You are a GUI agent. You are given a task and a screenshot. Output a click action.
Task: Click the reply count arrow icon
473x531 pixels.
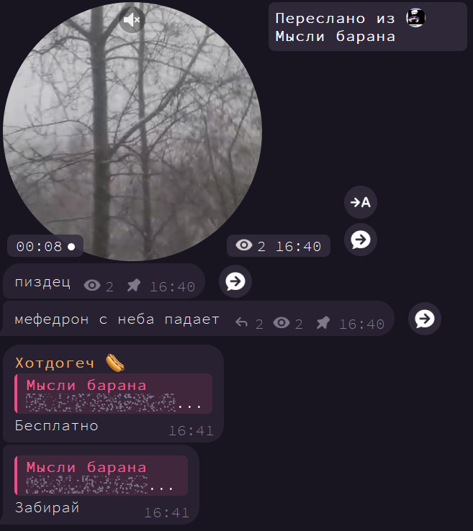(x=242, y=322)
